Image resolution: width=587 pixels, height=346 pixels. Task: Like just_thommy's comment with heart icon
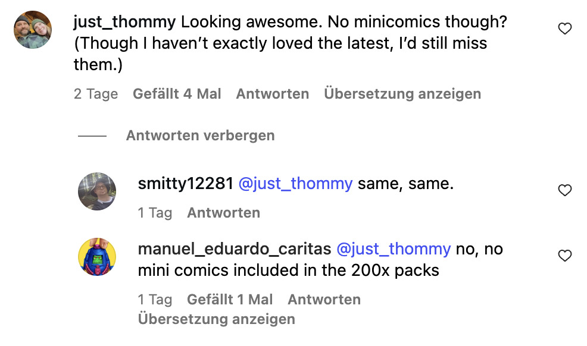[x=564, y=29]
